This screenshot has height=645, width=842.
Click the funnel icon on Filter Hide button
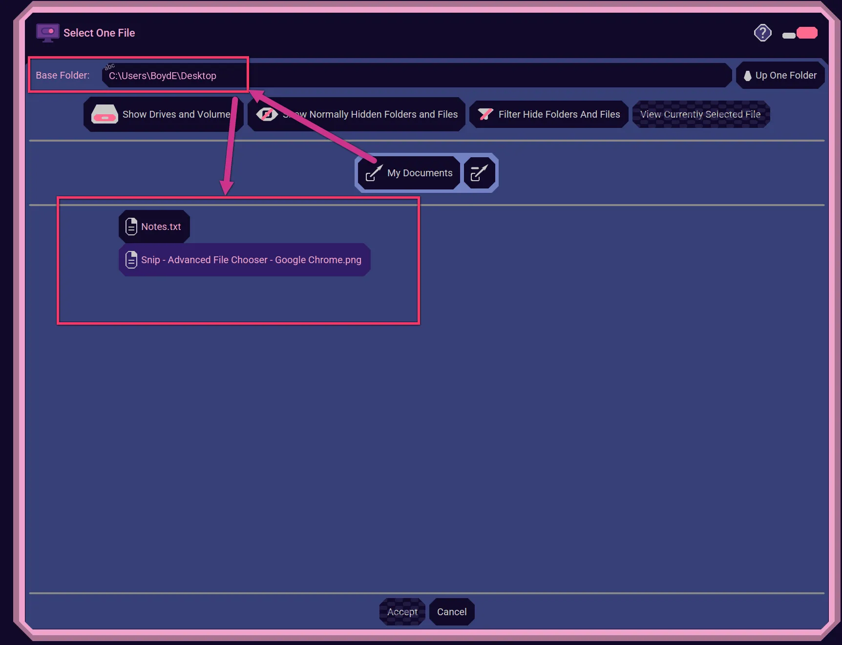[485, 114]
